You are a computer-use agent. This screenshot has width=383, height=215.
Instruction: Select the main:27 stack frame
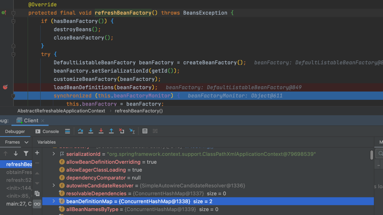coord(16,204)
